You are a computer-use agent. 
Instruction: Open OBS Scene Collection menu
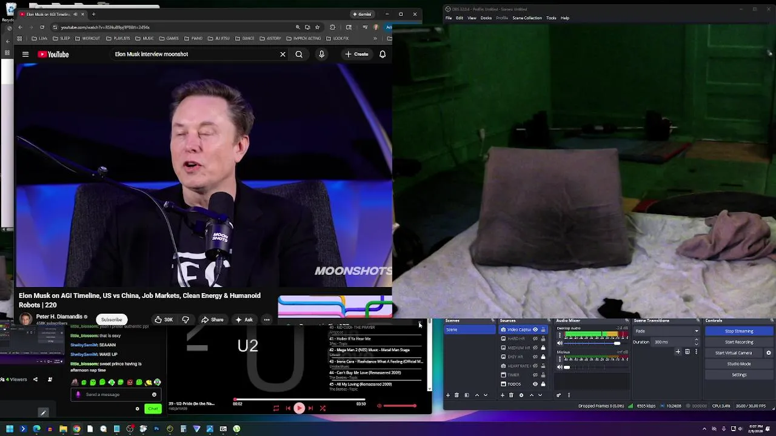click(x=527, y=18)
